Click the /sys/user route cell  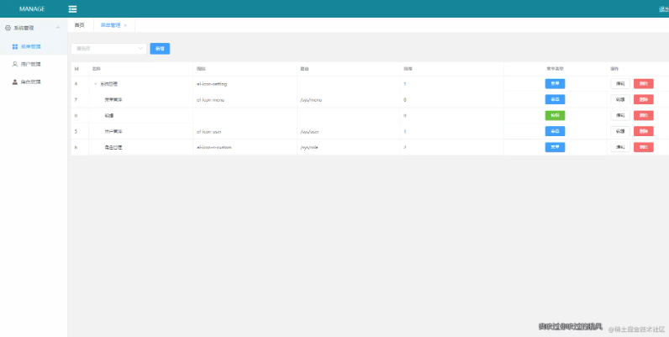pos(310,132)
